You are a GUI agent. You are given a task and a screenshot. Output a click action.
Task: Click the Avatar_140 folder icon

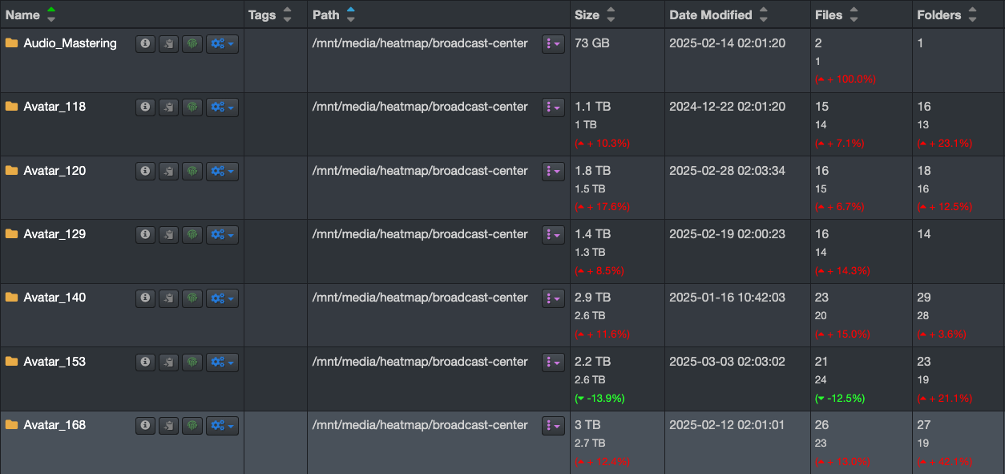11,298
